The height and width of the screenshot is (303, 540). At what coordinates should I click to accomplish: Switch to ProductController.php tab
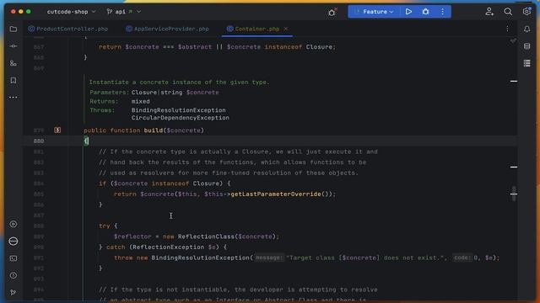click(x=68, y=29)
